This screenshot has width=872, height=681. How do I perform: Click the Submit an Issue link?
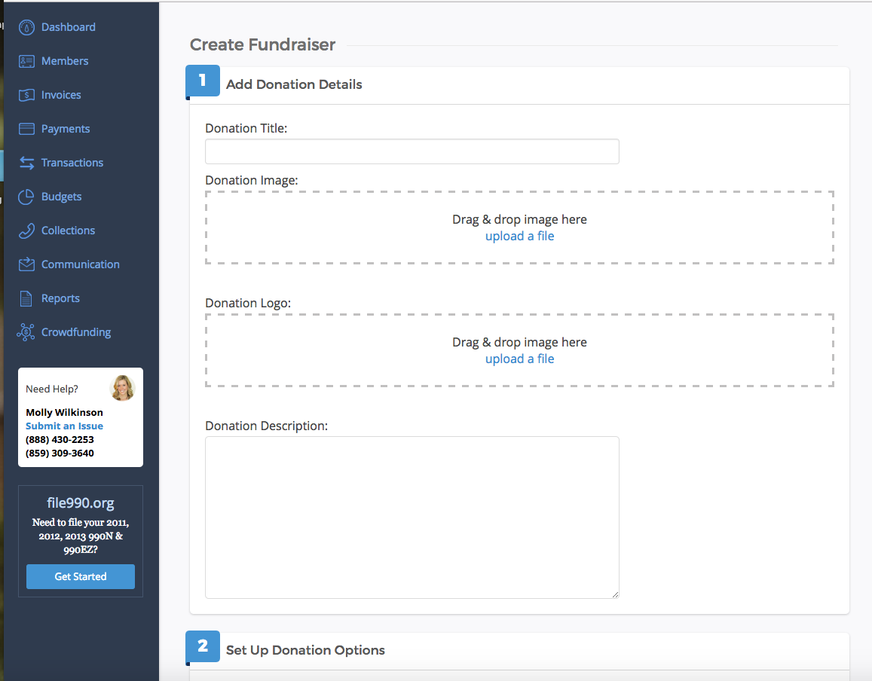(64, 426)
